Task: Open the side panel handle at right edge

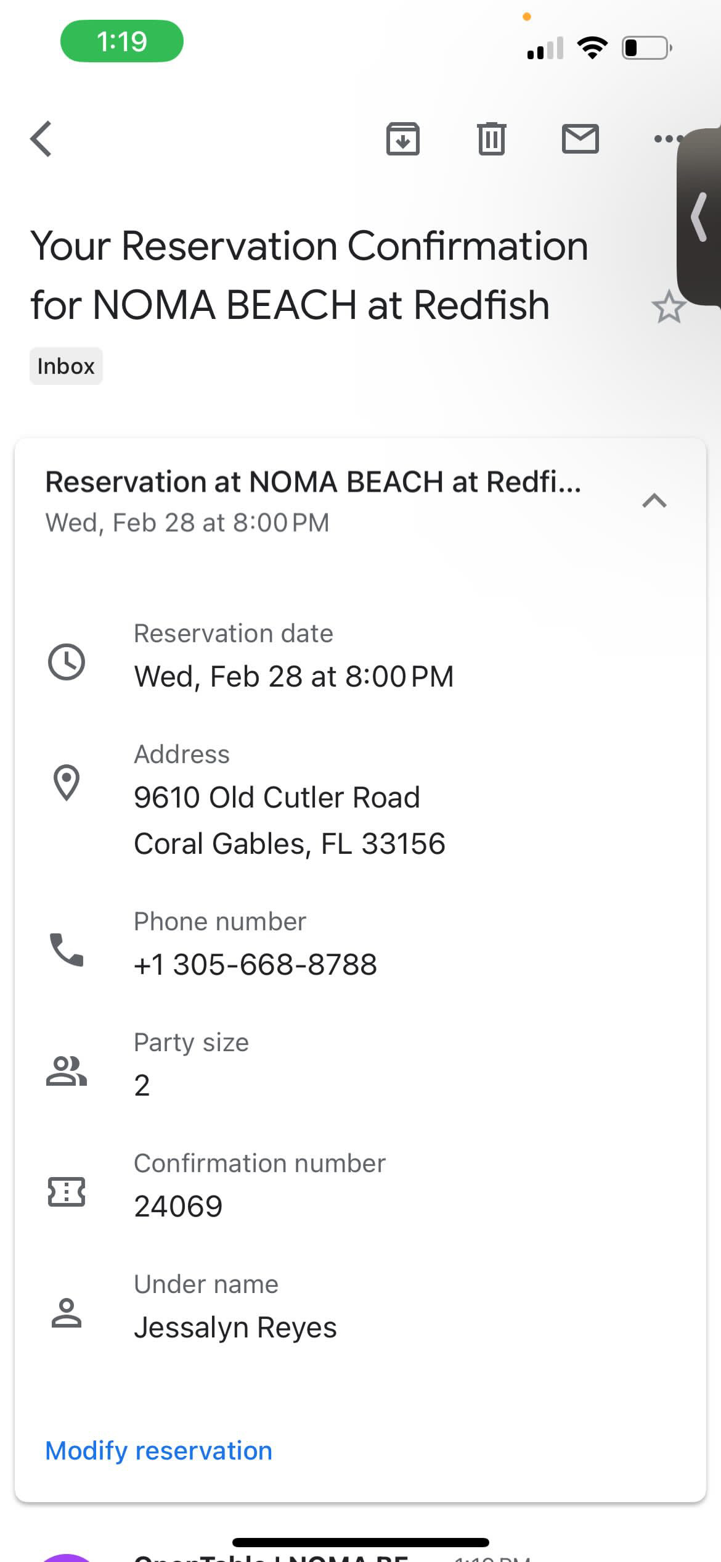Action: [x=700, y=216]
